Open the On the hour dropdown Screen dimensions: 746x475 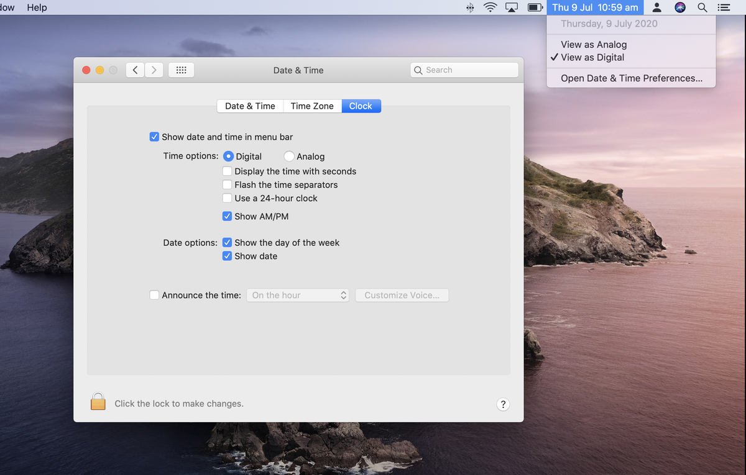click(x=298, y=295)
